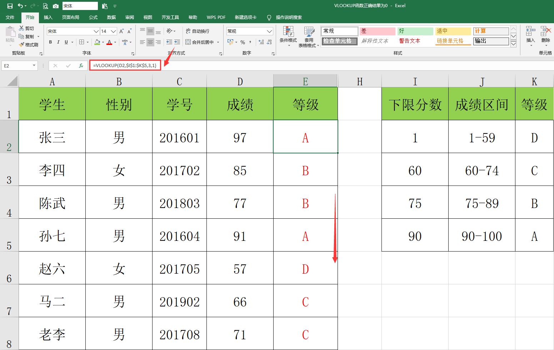
Task: Apply the Warning Text (警告文本) style
Action: tap(415, 41)
